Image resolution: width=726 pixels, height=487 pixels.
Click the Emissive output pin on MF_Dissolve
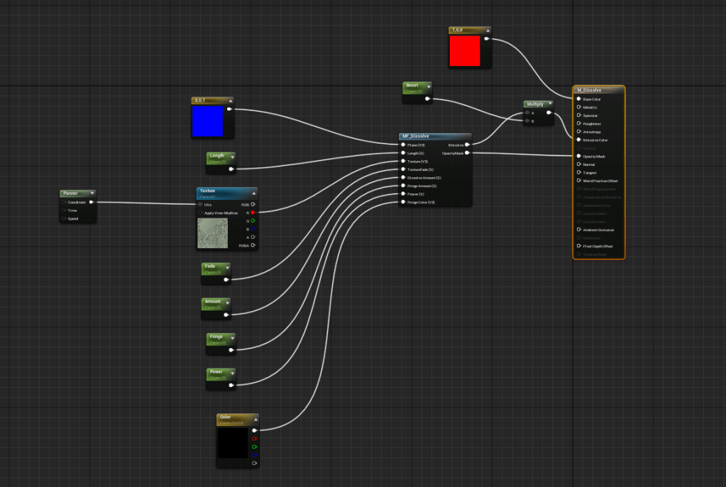(466, 145)
